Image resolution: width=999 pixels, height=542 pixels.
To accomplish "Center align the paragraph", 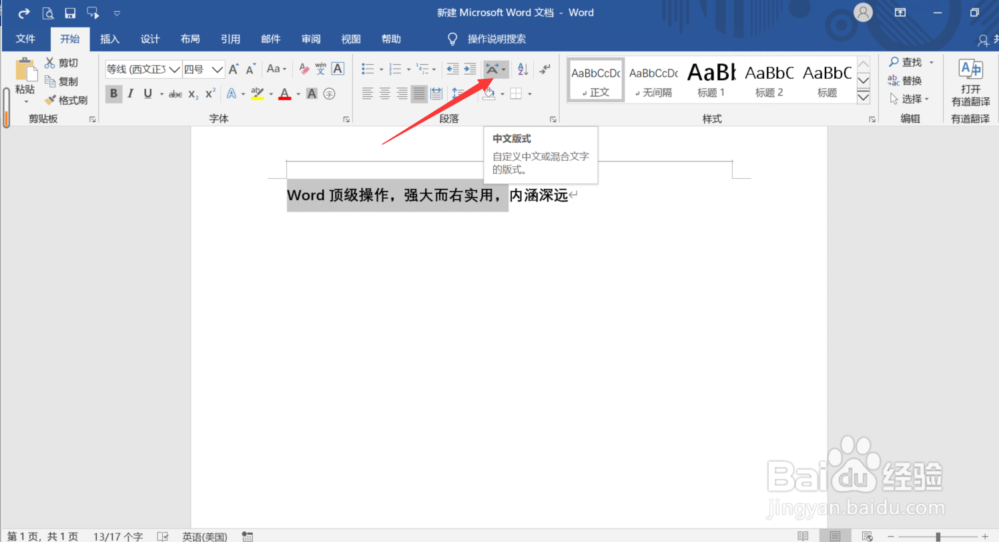I will tap(385, 94).
